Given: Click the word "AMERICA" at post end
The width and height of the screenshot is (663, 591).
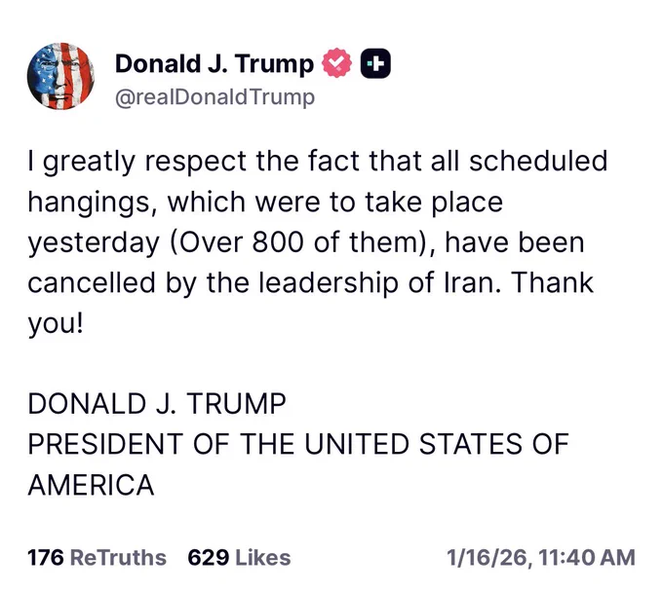Looking at the screenshot, I should click(x=91, y=485).
